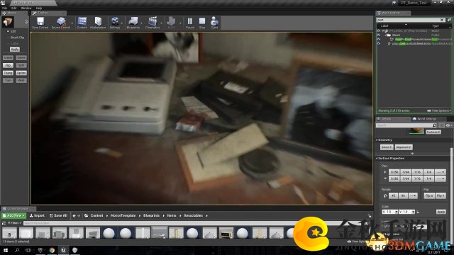This screenshot has height=255, width=454.
Task: Open the Details view options eye dropdown
Action: [x=449, y=125]
